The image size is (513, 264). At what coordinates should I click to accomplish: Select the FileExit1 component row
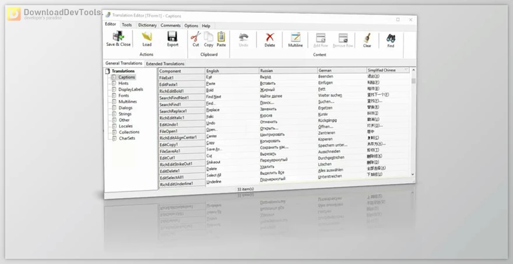tap(181, 78)
